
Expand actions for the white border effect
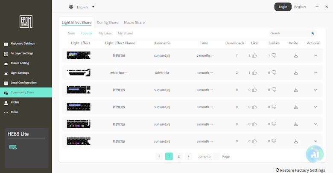point(315,73)
